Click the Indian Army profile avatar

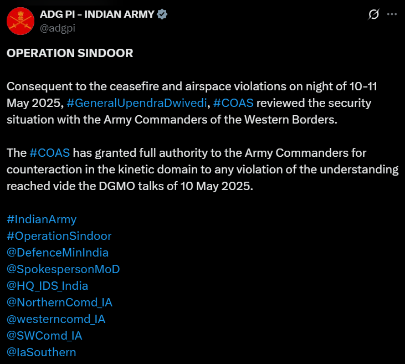[x=19, y=20]
